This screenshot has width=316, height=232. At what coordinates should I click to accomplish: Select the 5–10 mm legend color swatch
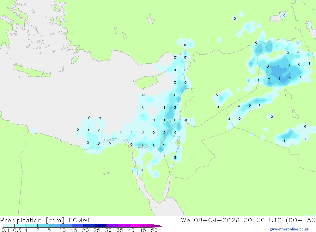point(55,226)
